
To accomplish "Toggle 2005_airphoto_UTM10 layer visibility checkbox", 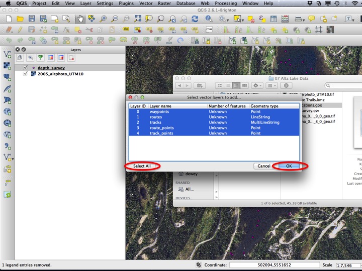I will click(x=25, y=74).
